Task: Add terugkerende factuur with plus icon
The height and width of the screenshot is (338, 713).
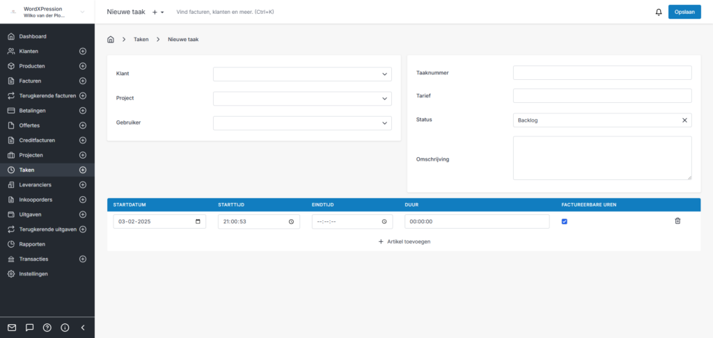Action: tap(83, 96)
